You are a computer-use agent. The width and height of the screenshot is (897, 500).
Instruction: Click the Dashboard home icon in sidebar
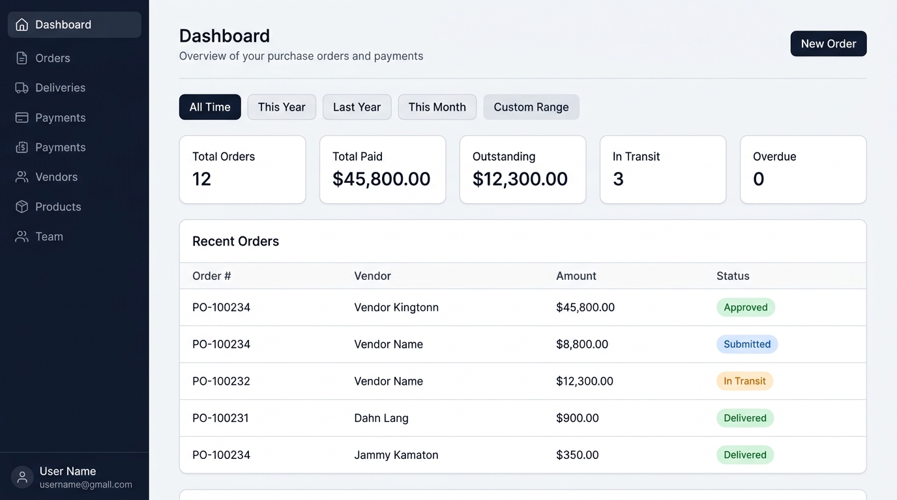coord(22,25)
